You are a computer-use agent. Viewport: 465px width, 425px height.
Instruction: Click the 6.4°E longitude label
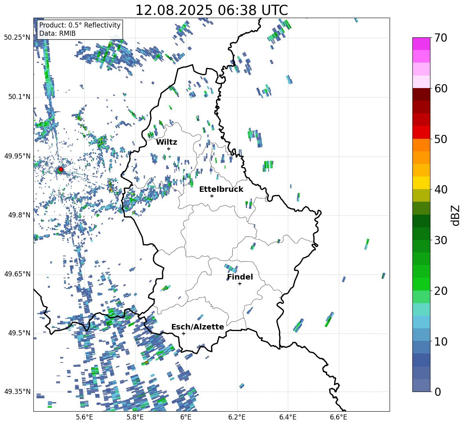(287, 417)
